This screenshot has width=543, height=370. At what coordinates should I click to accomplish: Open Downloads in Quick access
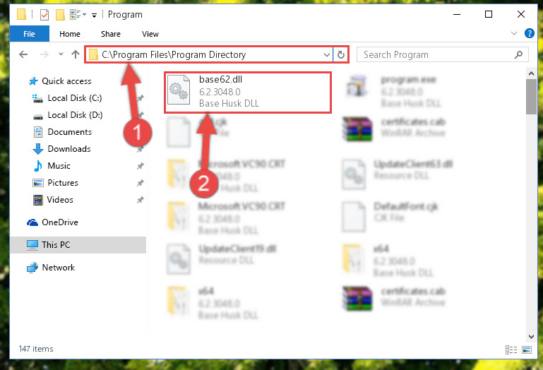tap(69, 149)
